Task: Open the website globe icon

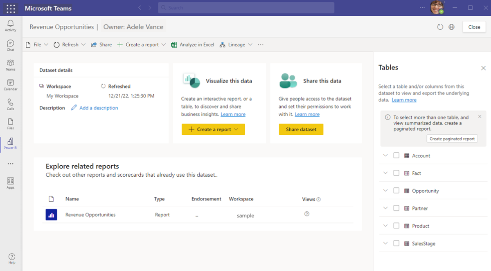Action: pos(451,27)
